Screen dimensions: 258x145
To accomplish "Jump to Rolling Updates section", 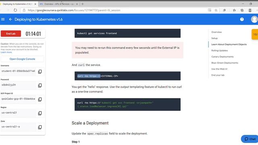I will coord(219,50).
